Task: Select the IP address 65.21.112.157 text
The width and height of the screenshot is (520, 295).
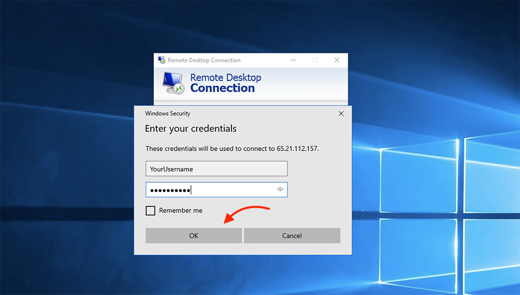Action: (297, 149)
